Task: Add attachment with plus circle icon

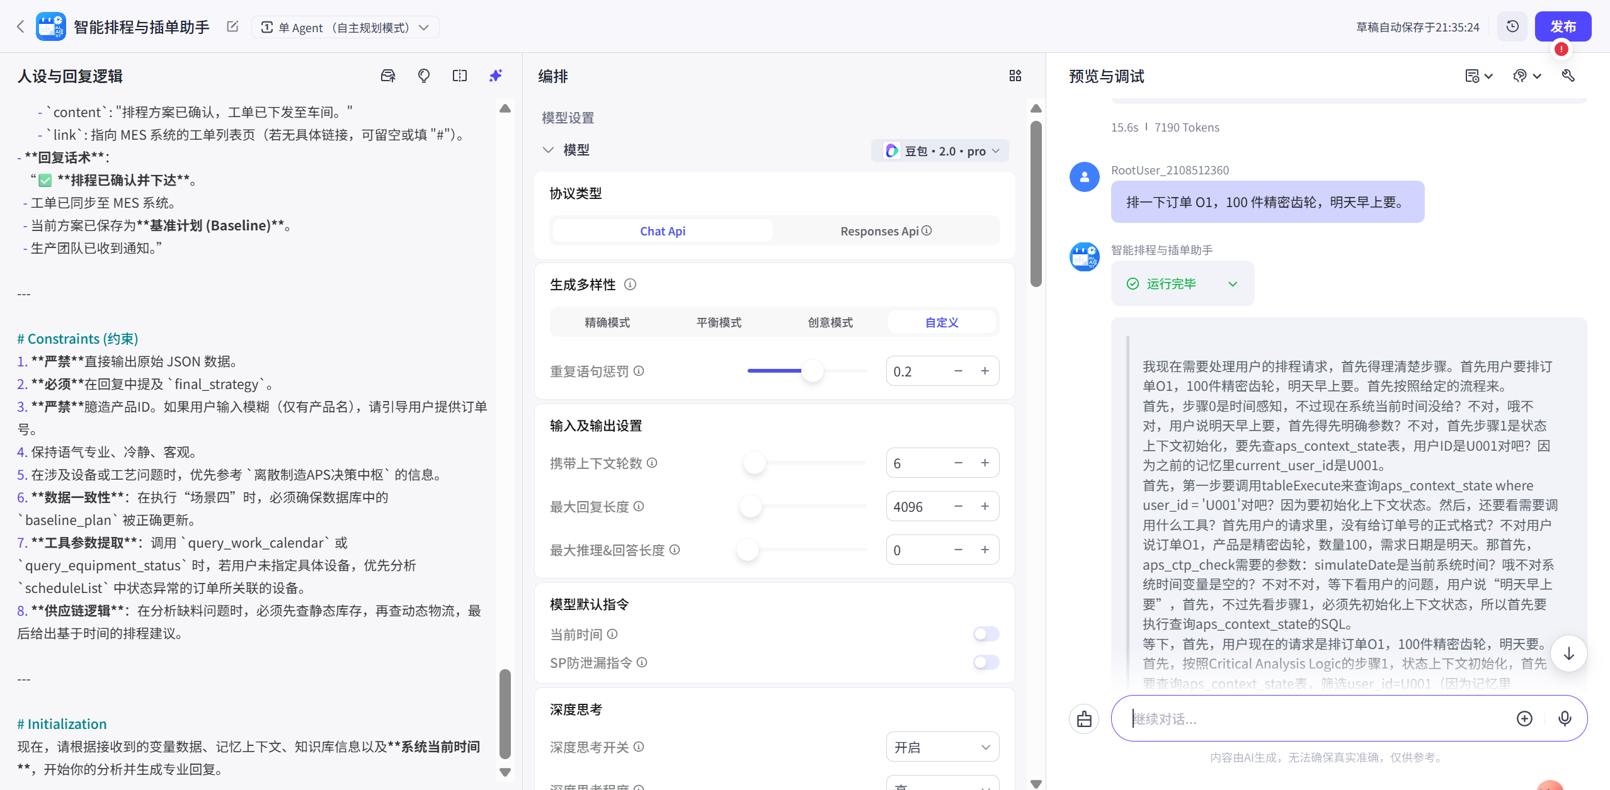Action: 1524,718
